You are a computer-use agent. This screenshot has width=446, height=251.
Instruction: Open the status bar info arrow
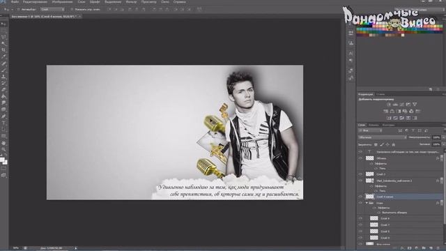click(76, 248)
